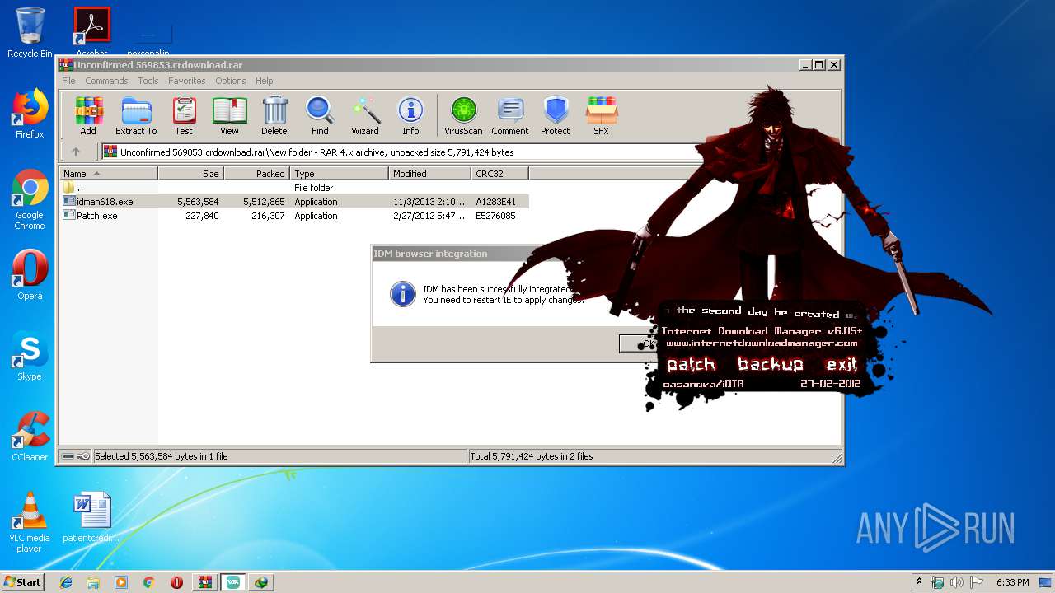
Task: Open Help menu
Action: coord(264,81)
